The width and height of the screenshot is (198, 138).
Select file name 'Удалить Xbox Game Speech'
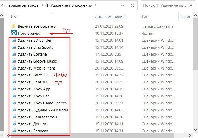coord(42,103)
